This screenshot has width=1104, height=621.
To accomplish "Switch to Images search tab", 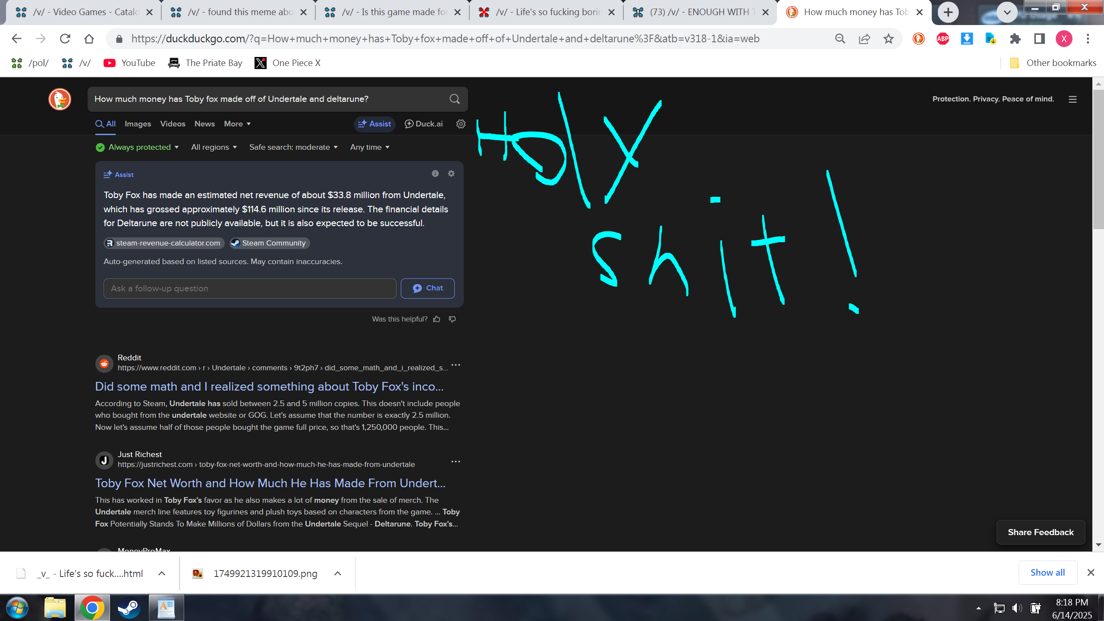I will point(138,124).
